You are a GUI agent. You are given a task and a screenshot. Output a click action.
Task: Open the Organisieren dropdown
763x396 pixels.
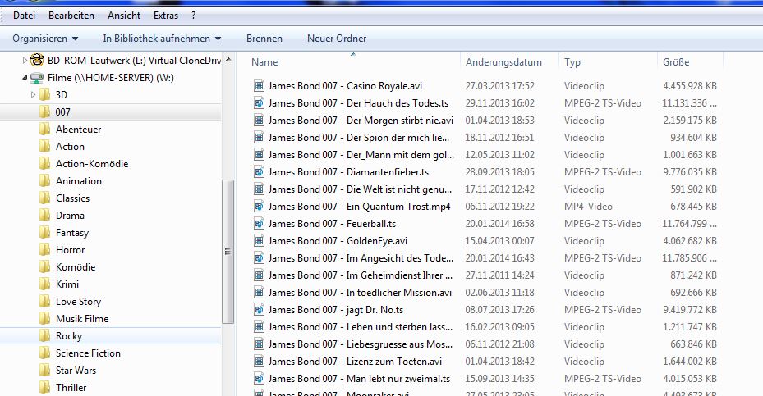45,39
